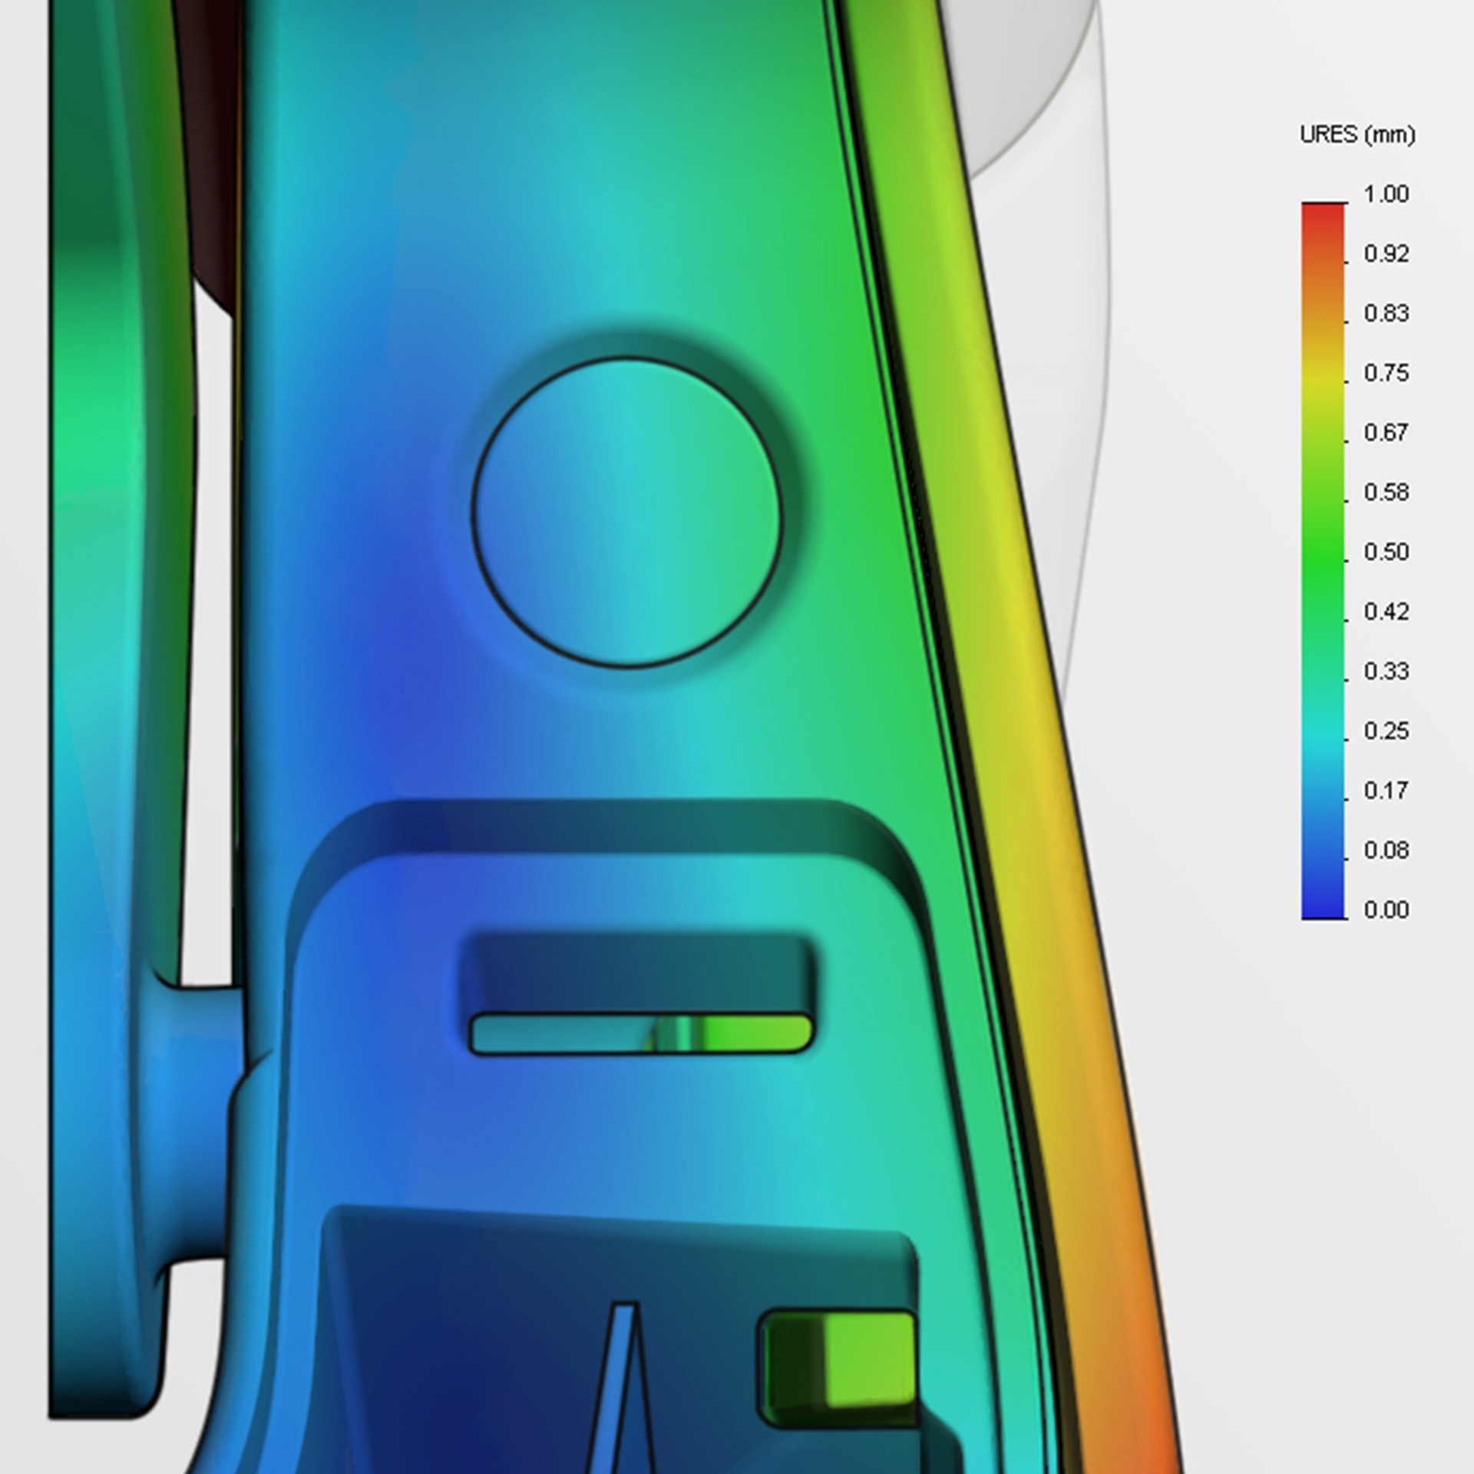Viewport: 1474px width, 1474px height.
Task: Click the green square cutout on the model
Action: point(838,1368)
